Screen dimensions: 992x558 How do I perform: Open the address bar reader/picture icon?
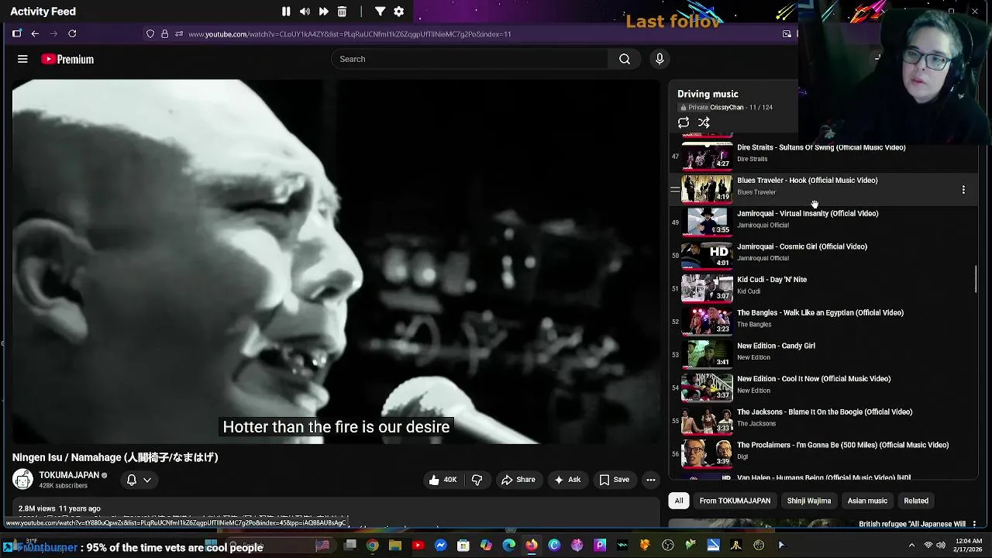coord(787,34)
